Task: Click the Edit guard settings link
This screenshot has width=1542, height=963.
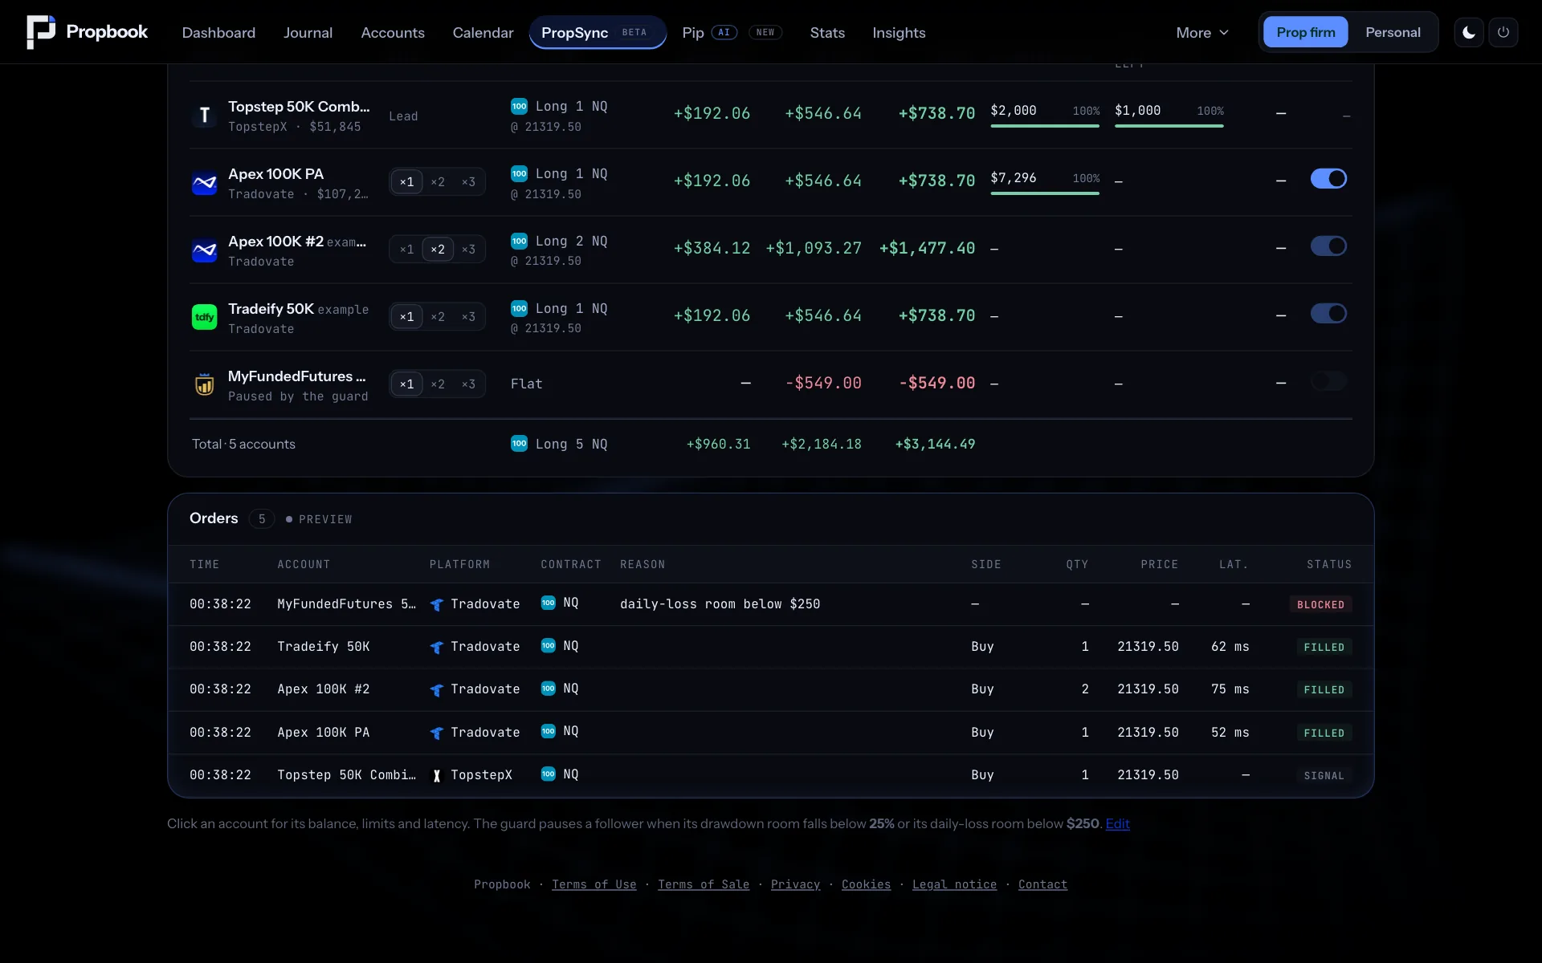Action: coord(1117,823)
